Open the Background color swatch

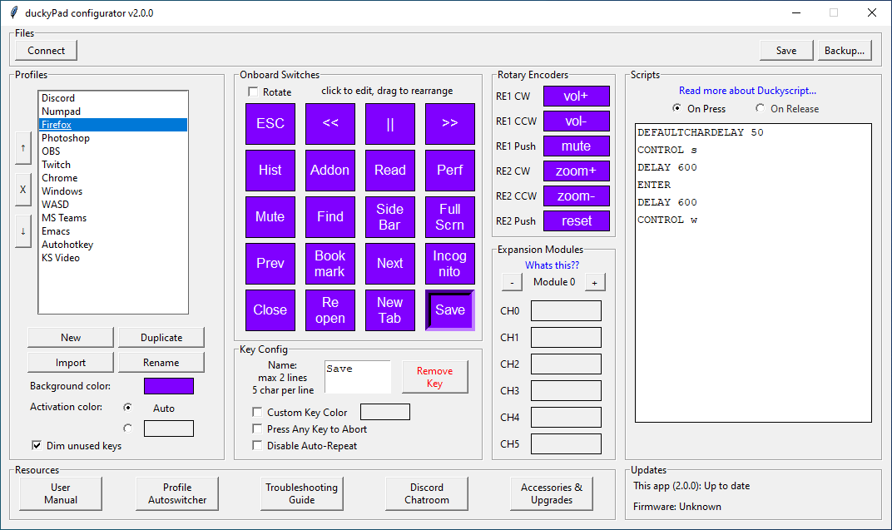click(x=168, y=385)
